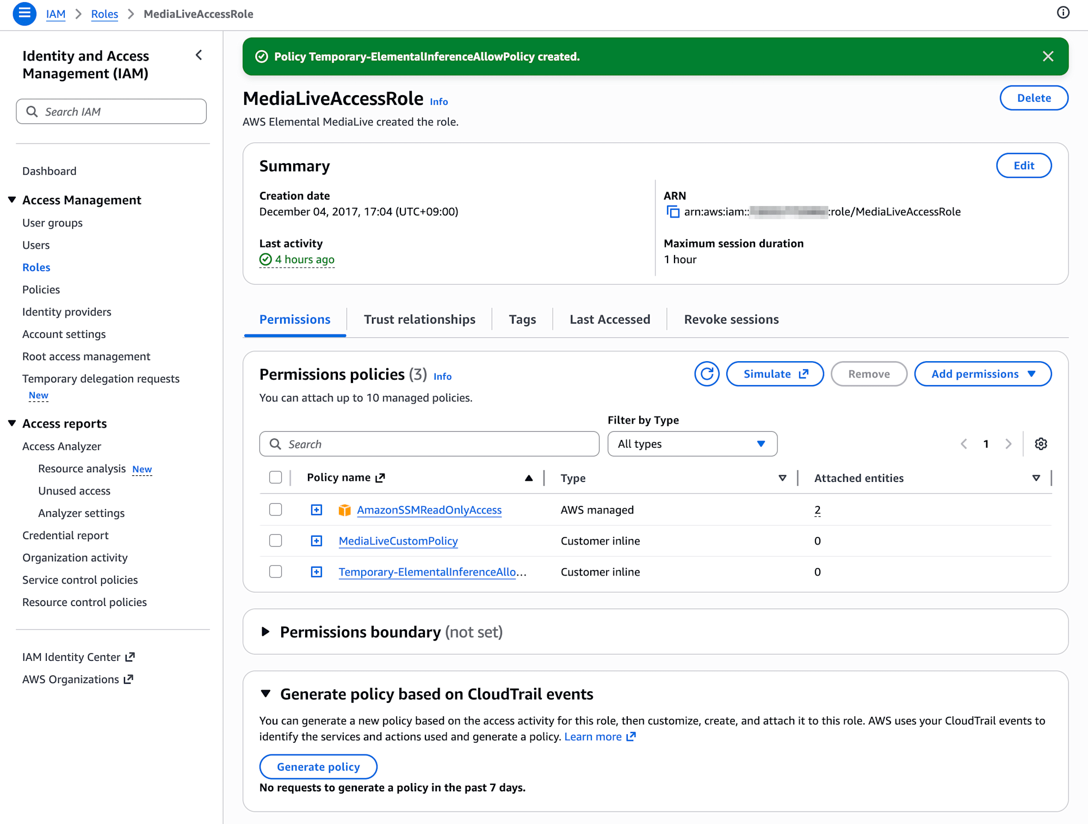Viewport: 1088px width, 824px height.
Task: Check the AmazonSSMReadOnlyAccess policy checkbox
Action: click(x=276, y=510)
